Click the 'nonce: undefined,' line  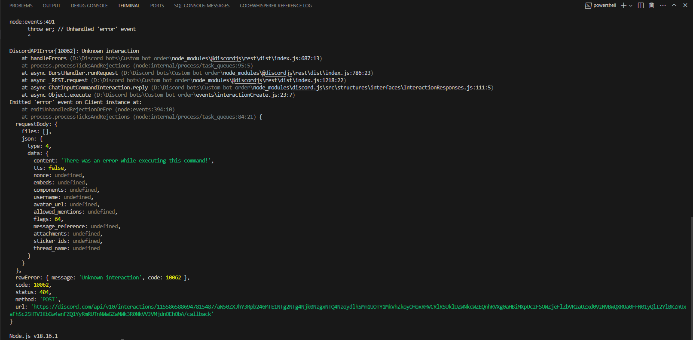(59, 175)
